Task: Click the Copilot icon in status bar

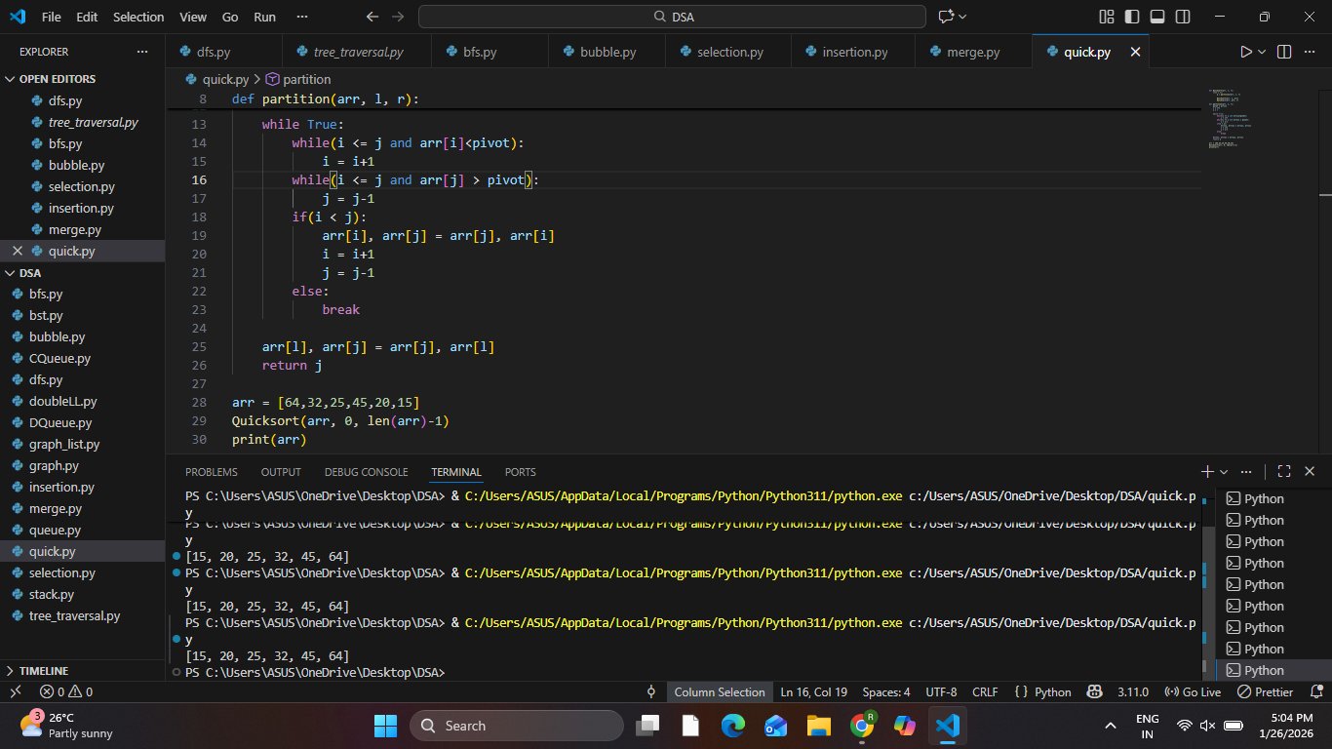Action: click(1095, 691)
